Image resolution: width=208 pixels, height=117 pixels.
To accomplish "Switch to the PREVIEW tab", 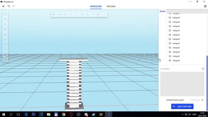I will (x=111, y=6).
